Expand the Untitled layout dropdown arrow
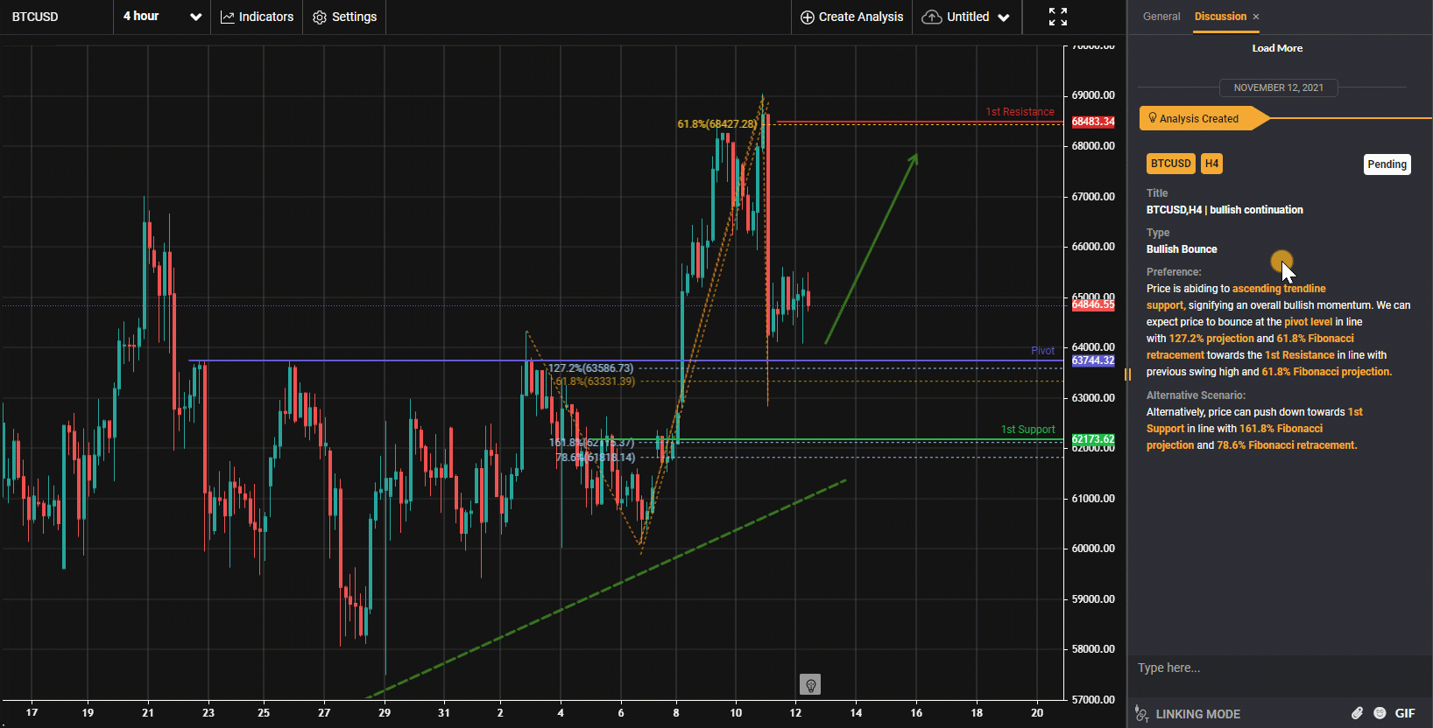 click(x=1004, y=17)
